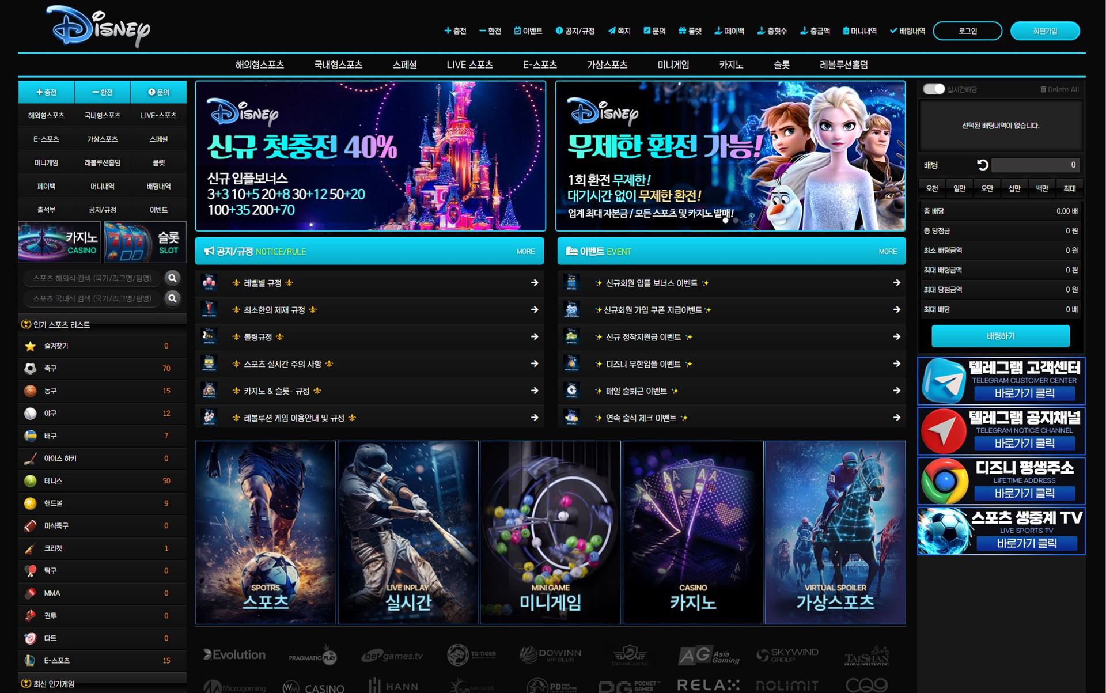Click 신규 첫충전 40% promo banner
The image size is (1106, 693).
point(370,156)
